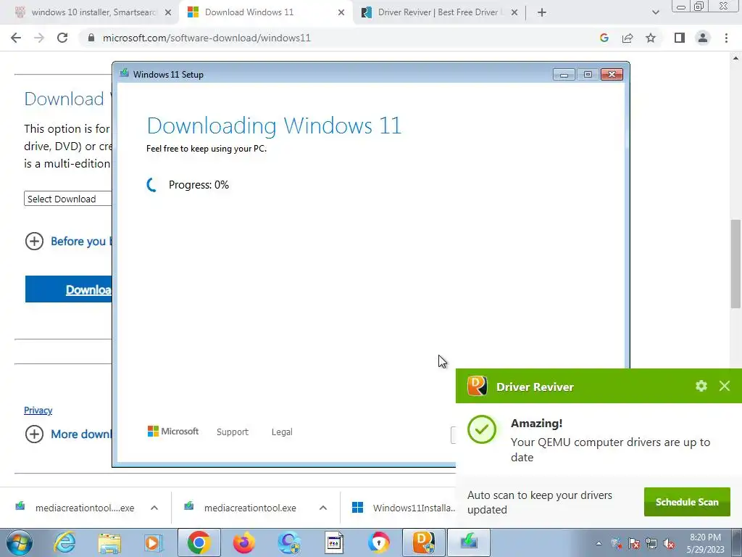Click the green checkmark status icon

coord(482,429)
